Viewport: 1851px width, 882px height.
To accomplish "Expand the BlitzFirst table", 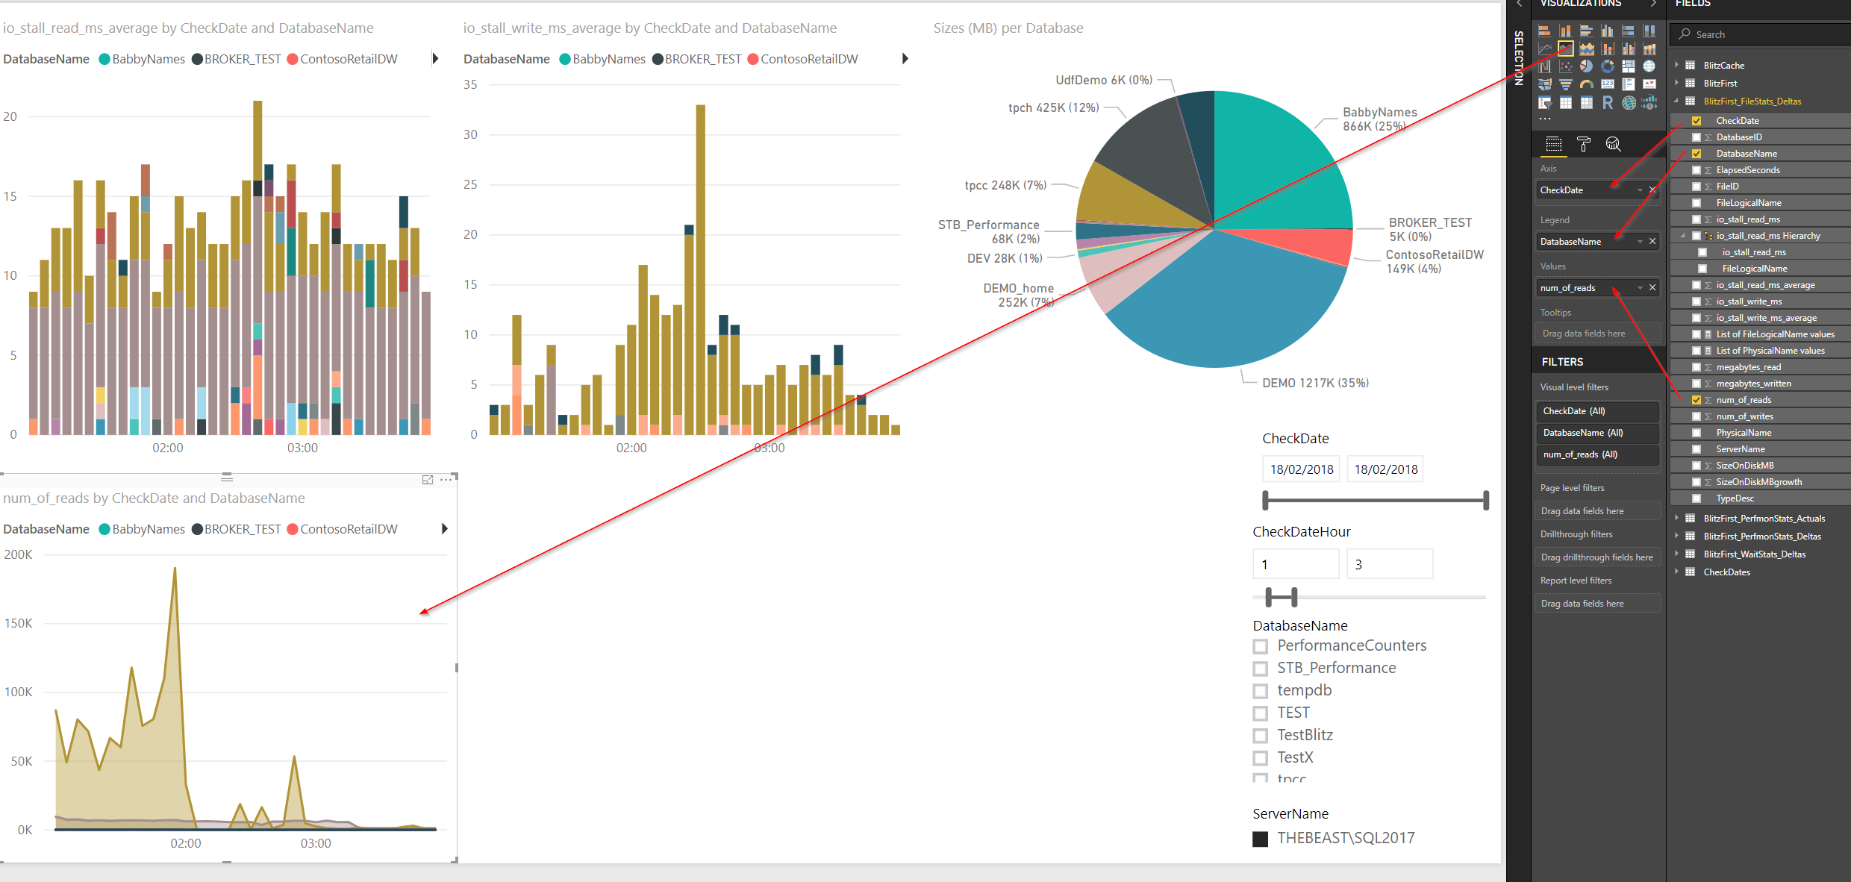I will (1676, 83).
